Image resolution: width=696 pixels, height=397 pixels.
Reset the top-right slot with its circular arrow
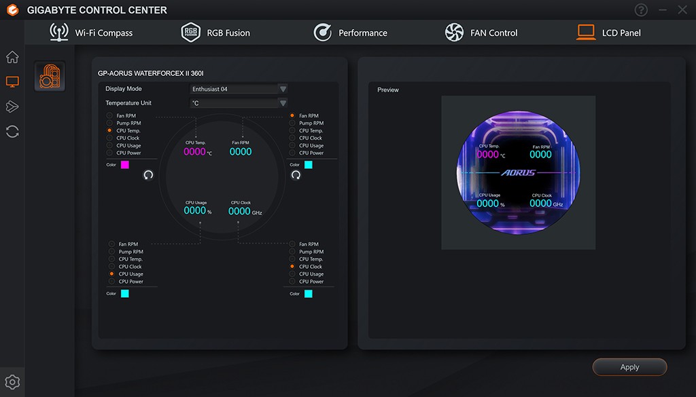coord(296,174)
